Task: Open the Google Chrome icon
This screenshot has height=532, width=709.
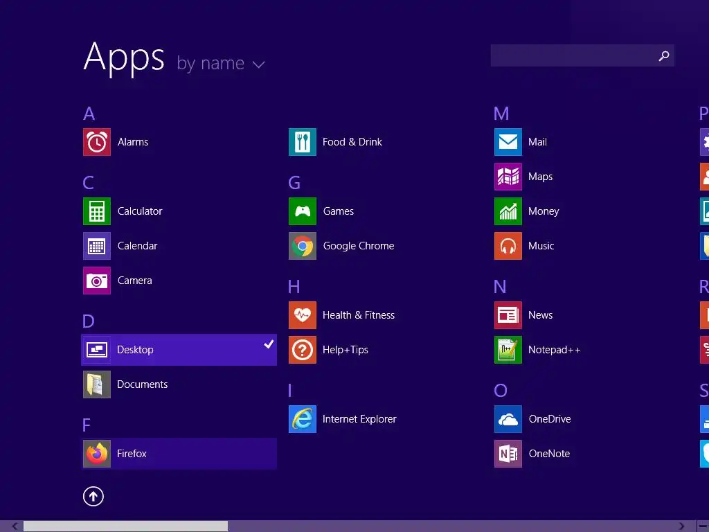Action: (303, 246)
